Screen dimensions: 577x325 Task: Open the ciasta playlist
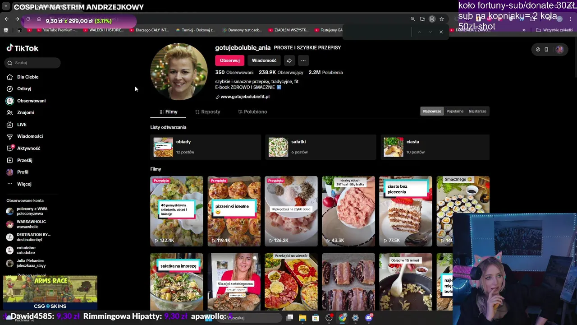click(x=435, y=147)
